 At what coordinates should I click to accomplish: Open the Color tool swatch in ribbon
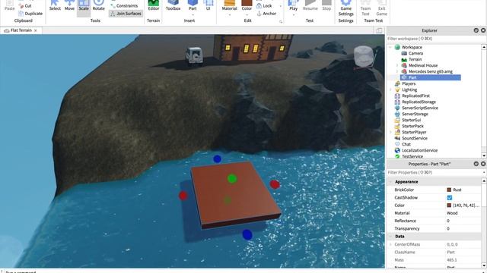pyautogui.click(x=247, y=3)
